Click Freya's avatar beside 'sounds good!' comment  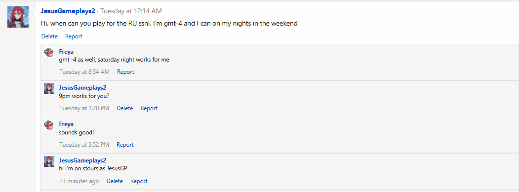pos(49,125)
